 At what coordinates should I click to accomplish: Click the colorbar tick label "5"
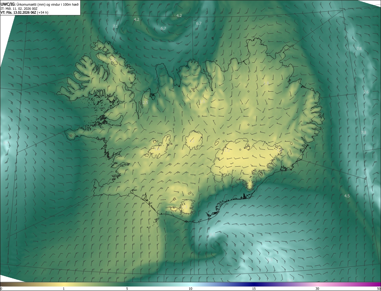tap(127, 289)
